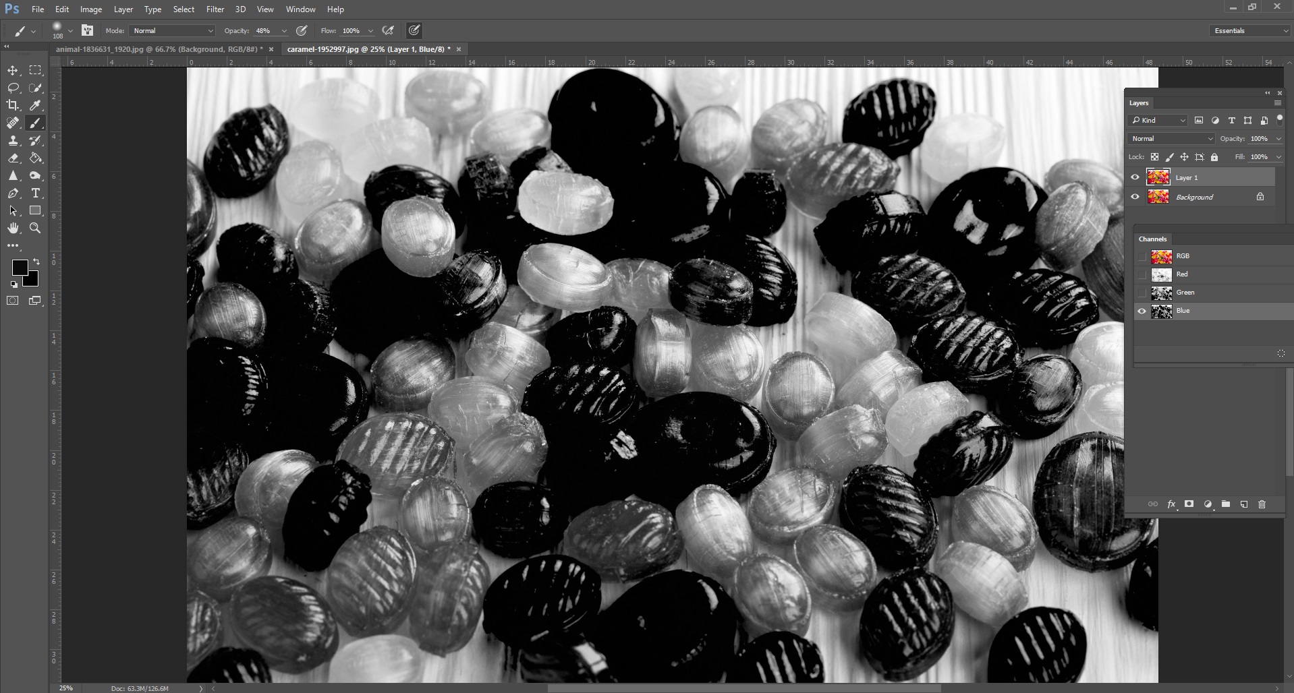The width and height of the screenshot is (1294, 693).
Task: Select the Hand tool
Action: coord(13,228)
